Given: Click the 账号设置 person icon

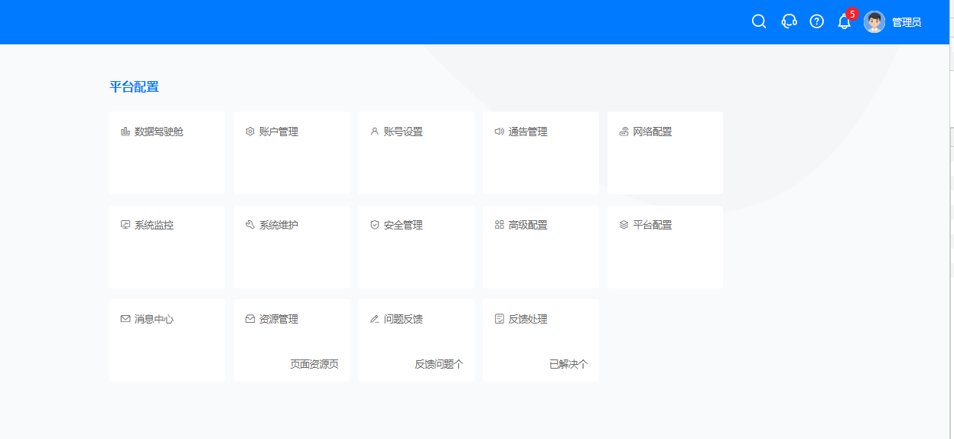Looking at the screenshot, I should click(374, 132).
